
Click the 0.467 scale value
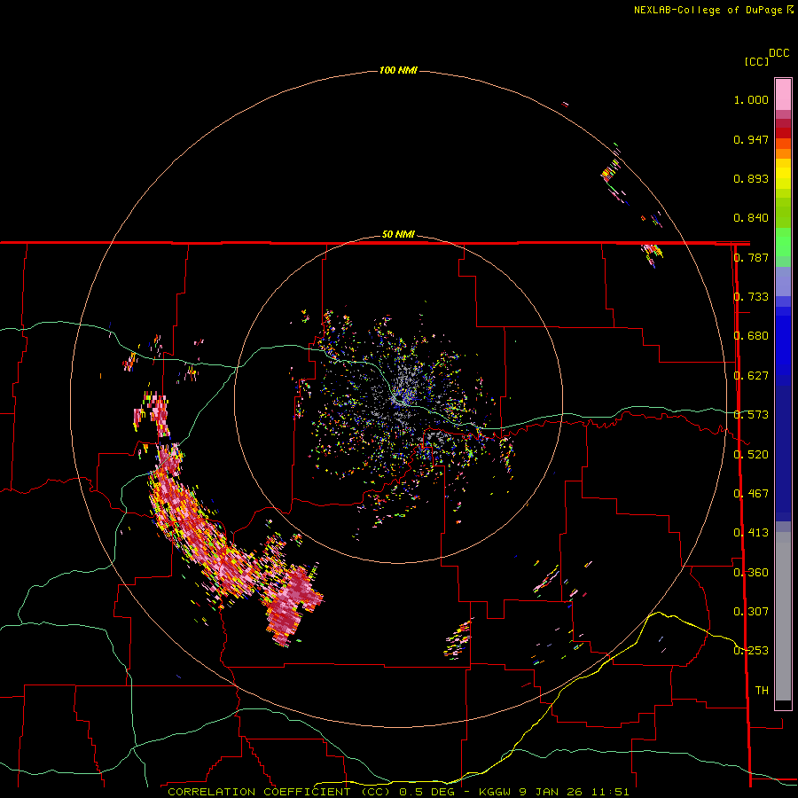point(751,494)
